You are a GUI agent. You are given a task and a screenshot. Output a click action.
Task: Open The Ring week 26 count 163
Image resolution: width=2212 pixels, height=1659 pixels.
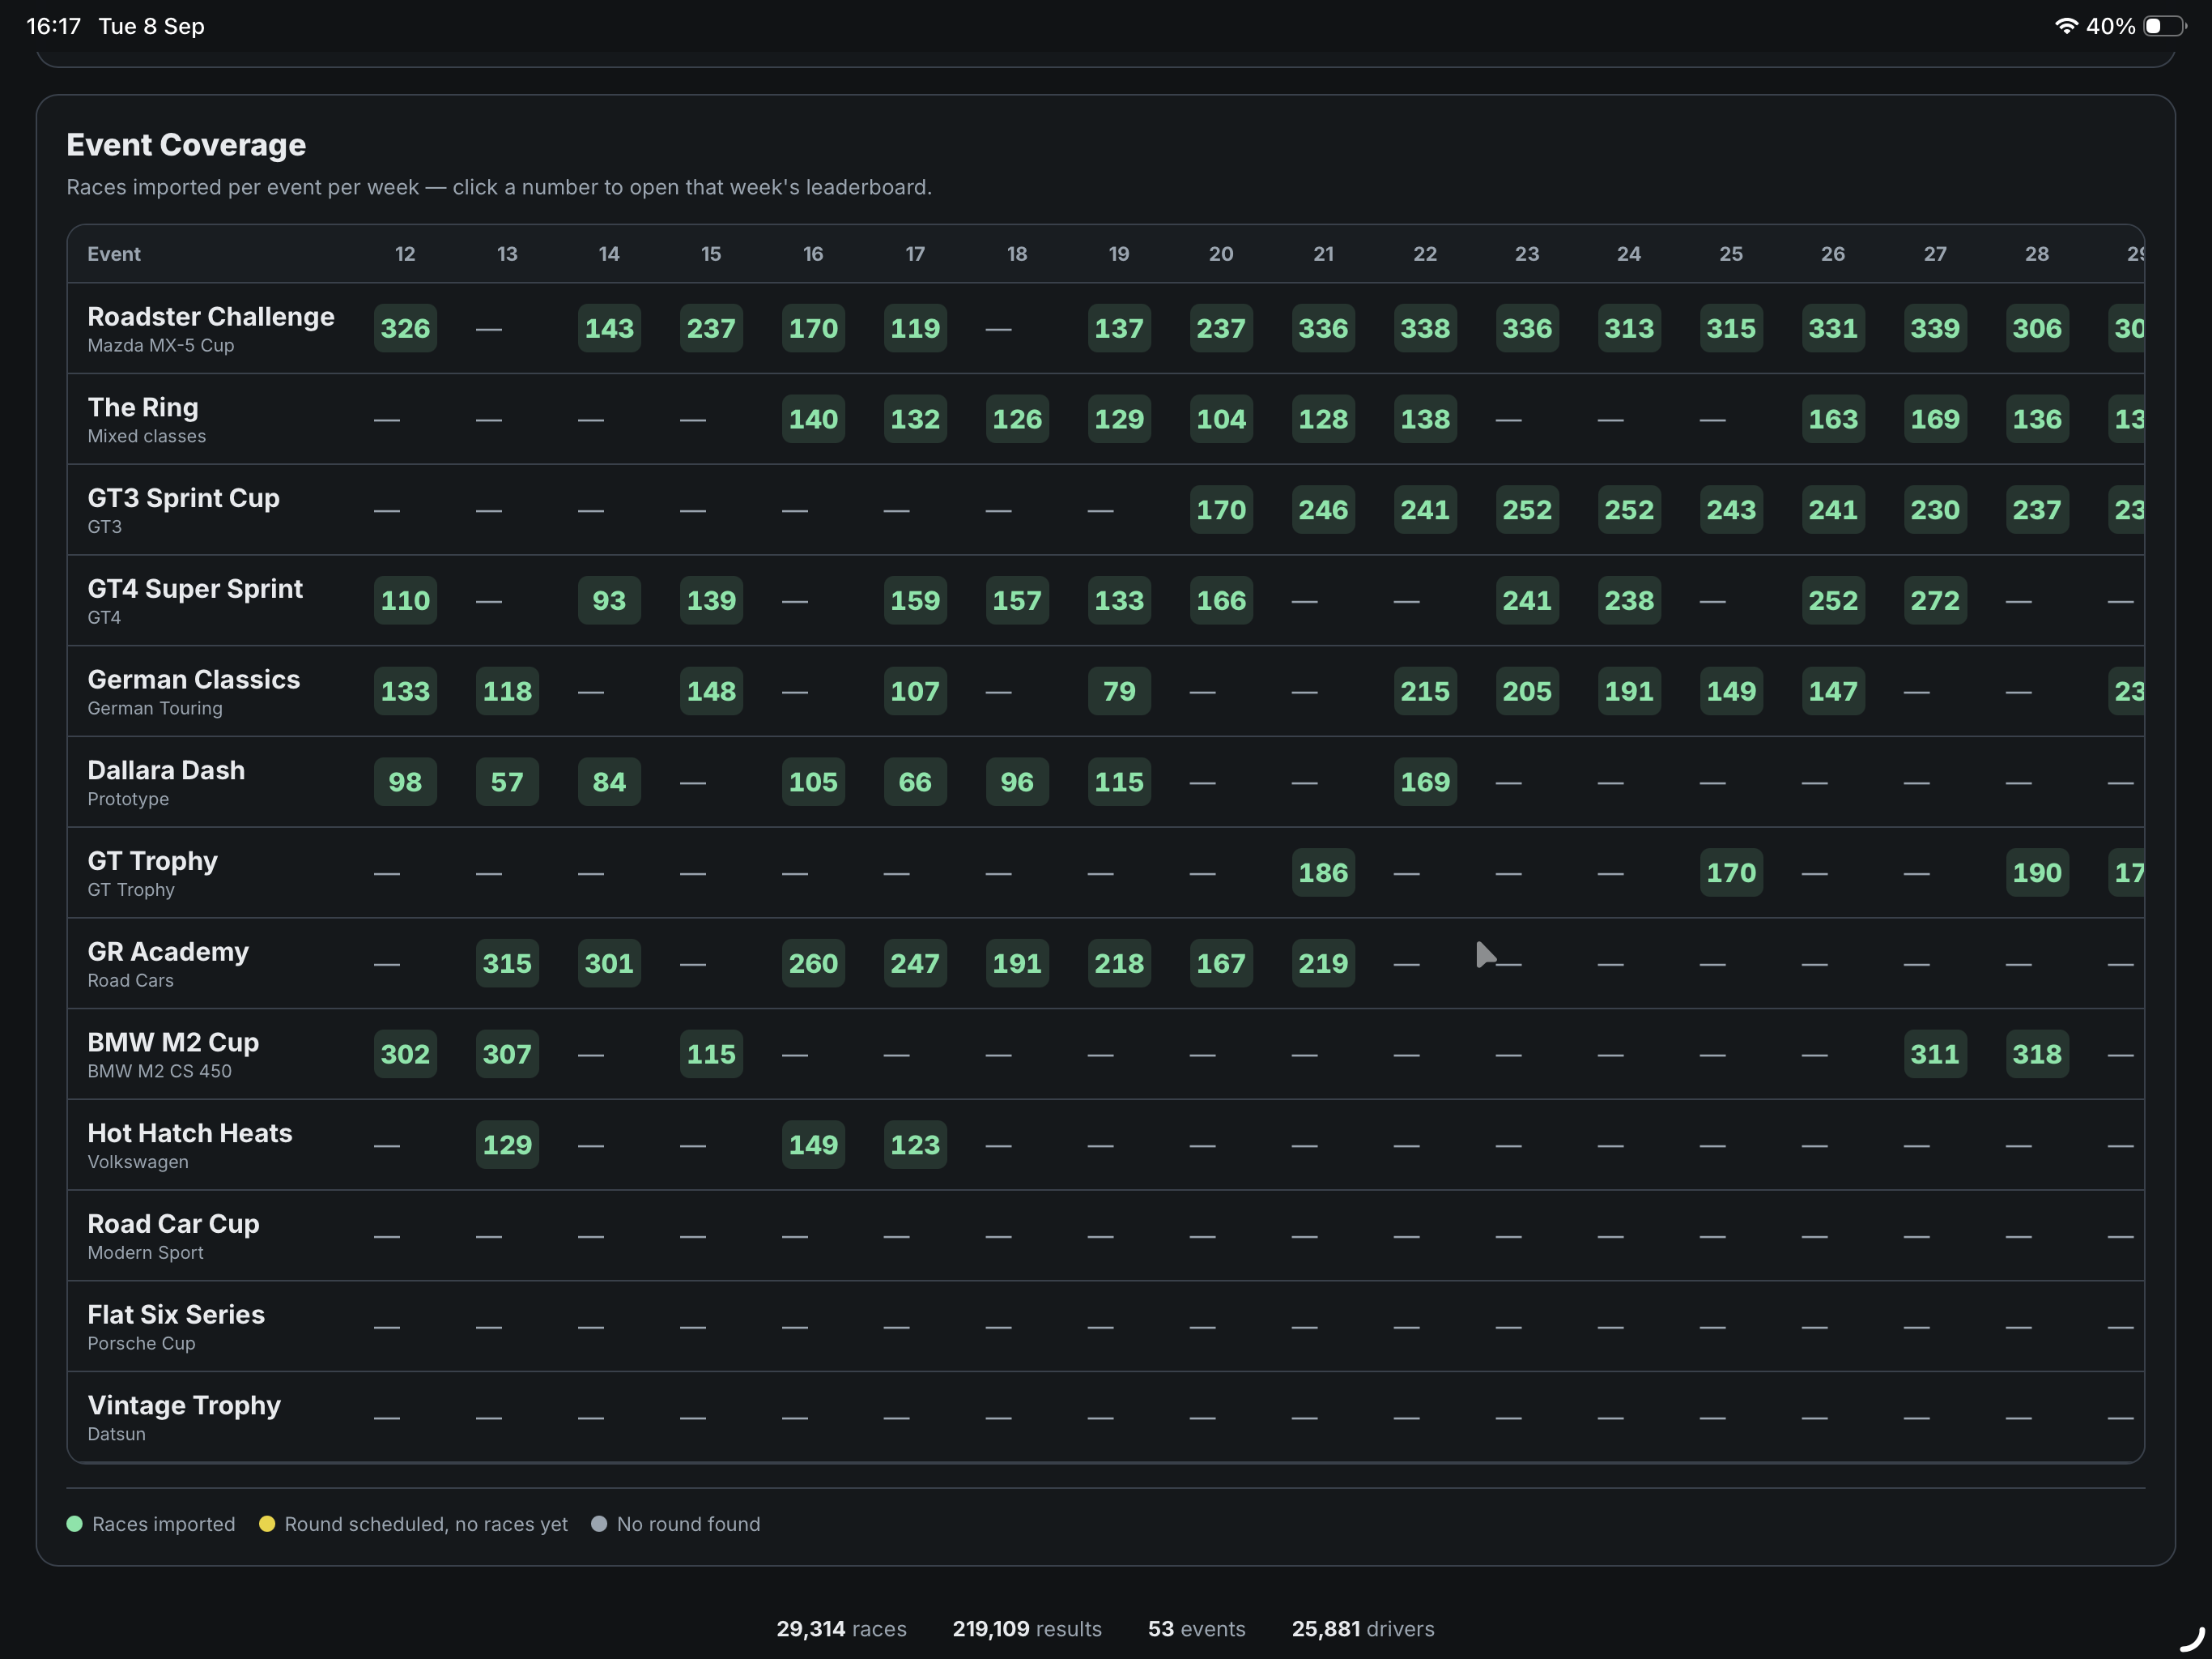(1833, 420)
